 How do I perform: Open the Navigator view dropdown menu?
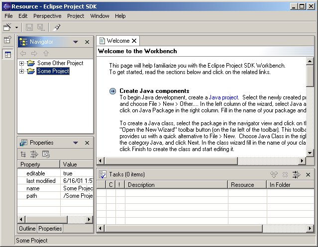coord(76,42)
